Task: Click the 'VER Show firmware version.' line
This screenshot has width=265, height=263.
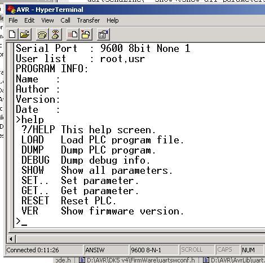Action: coord(103,211)
